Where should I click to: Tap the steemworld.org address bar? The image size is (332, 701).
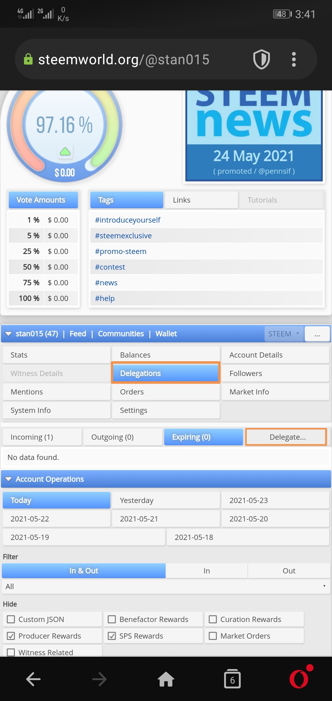click(124, 59)
